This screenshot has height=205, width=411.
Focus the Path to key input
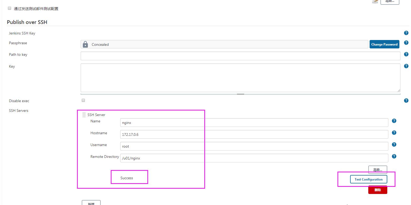pyautogui.click(x=240, y=56)
